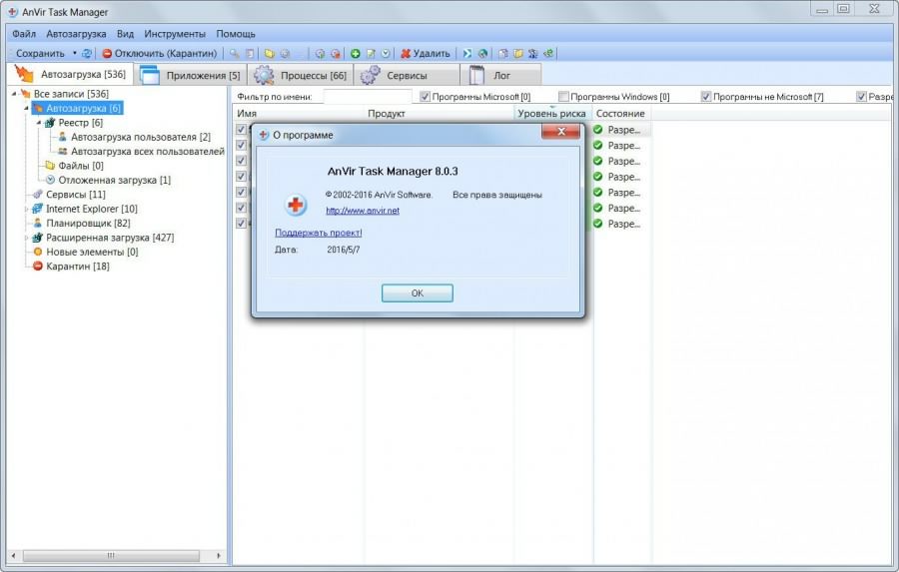
Task: Expand the Расширенная загрузка tree node
Action: (25, 238)
